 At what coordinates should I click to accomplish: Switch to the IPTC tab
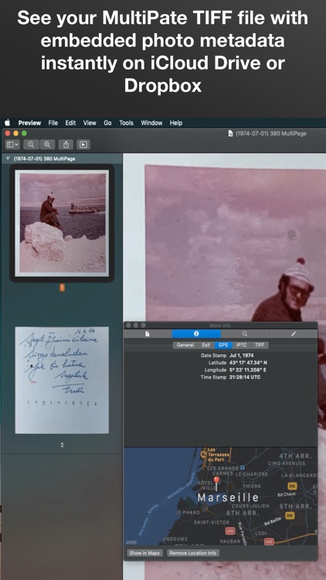241,345
